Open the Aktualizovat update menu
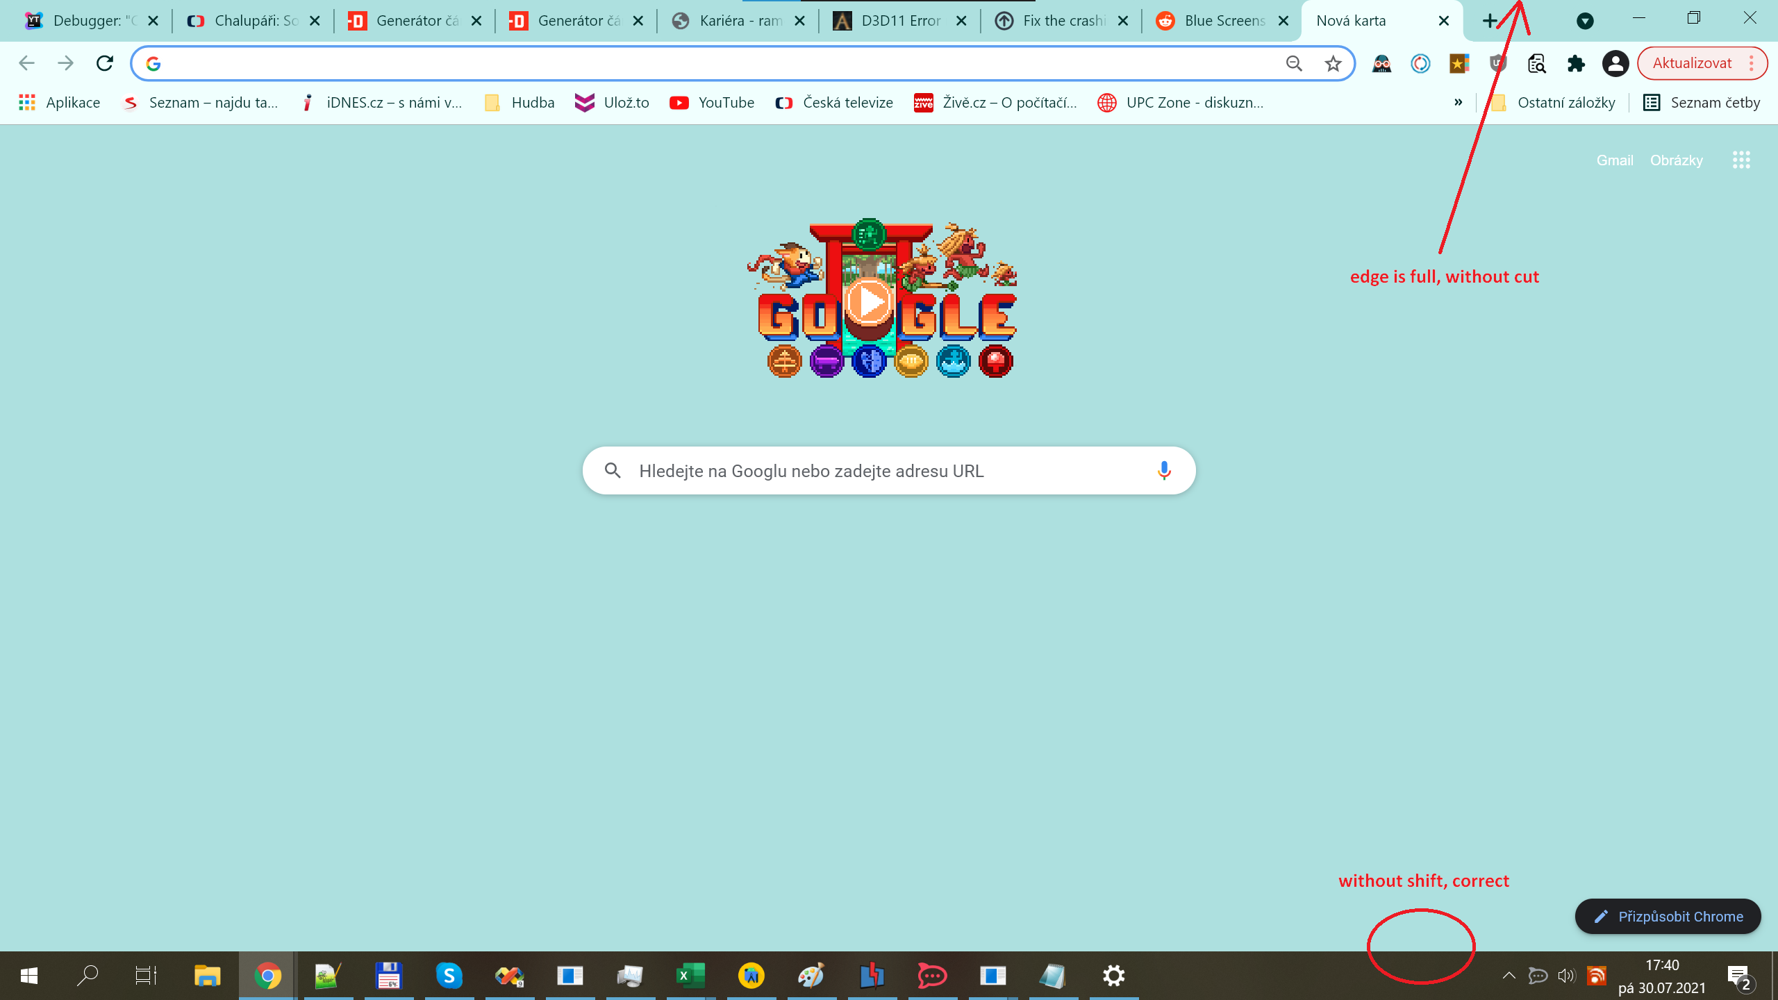Screen dimensions: 1778x1000 tap(1702, 63)
